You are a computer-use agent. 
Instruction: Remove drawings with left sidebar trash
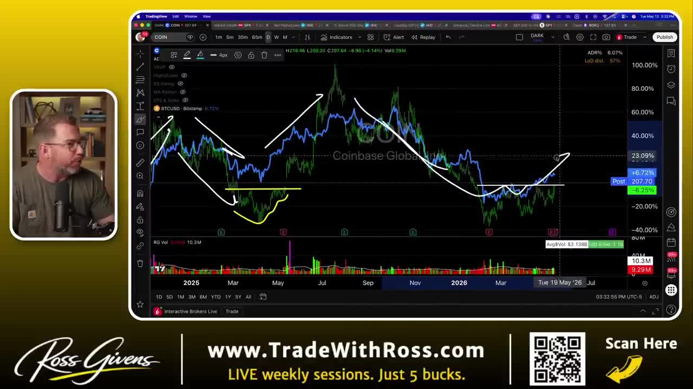click(140, 263)
